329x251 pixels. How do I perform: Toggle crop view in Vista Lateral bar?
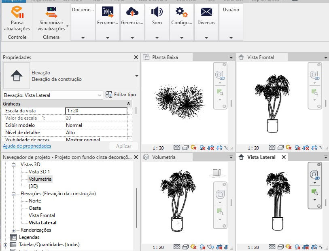(306, 247)
